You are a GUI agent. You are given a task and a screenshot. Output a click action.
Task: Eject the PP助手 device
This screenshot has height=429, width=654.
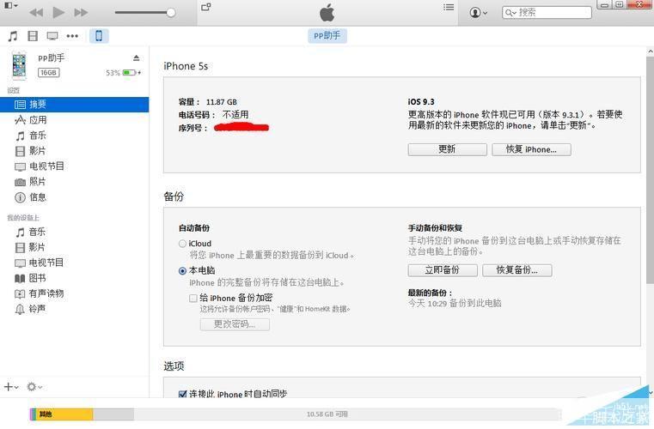tap(137, 57)
